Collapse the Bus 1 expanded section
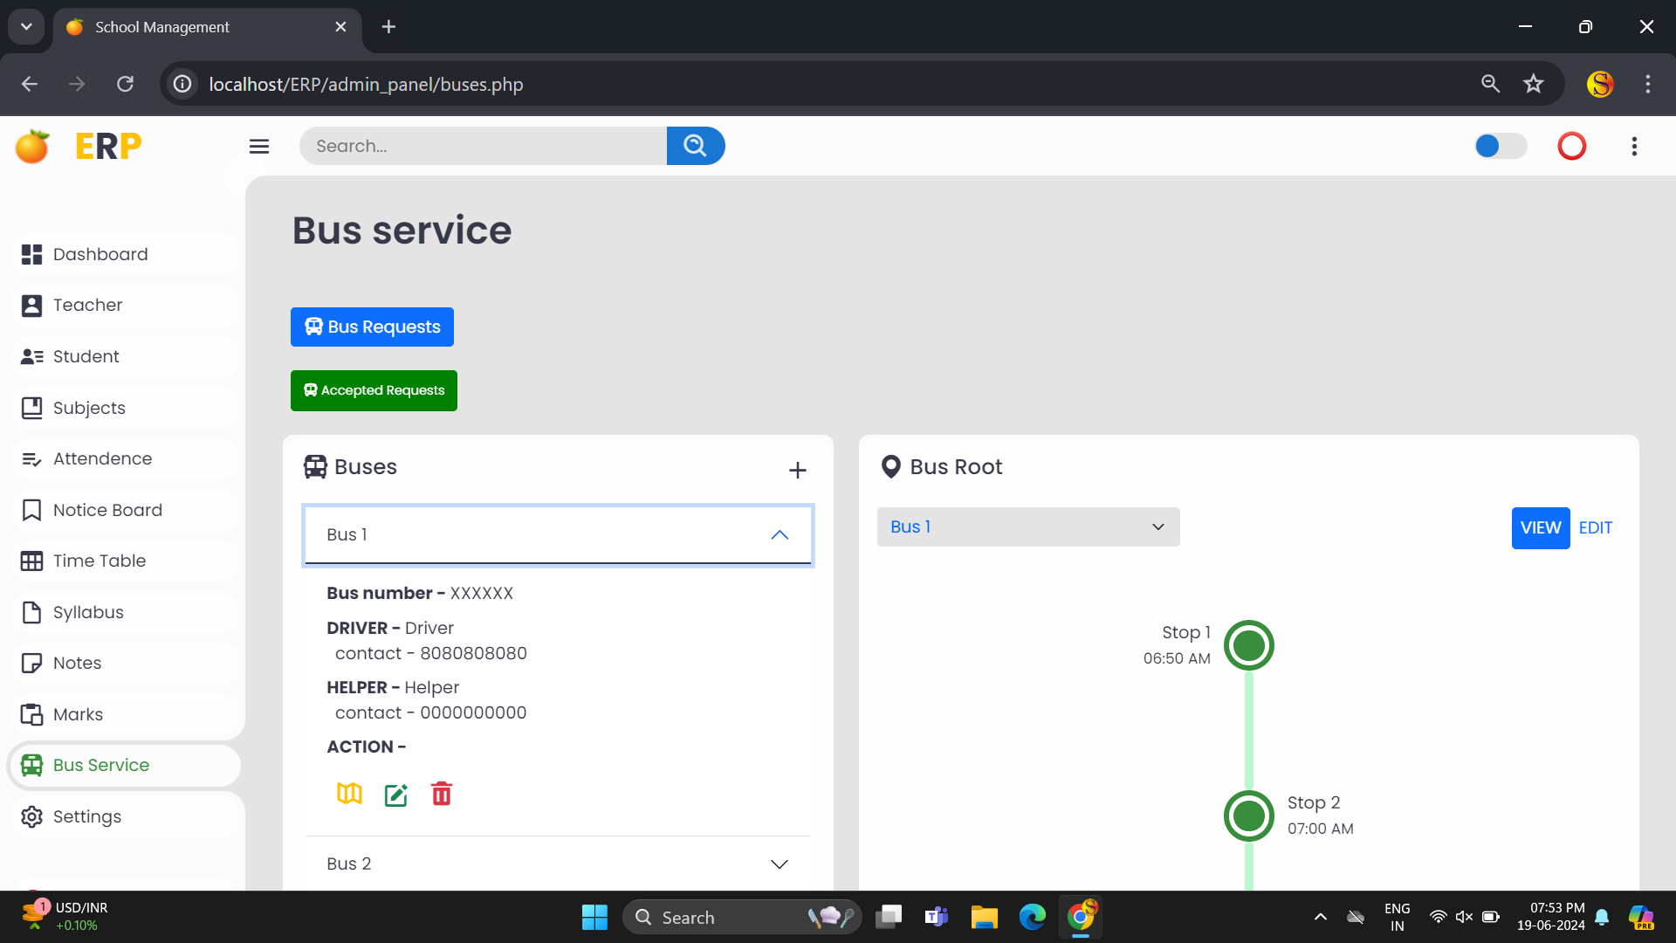 tap(778, 534)
